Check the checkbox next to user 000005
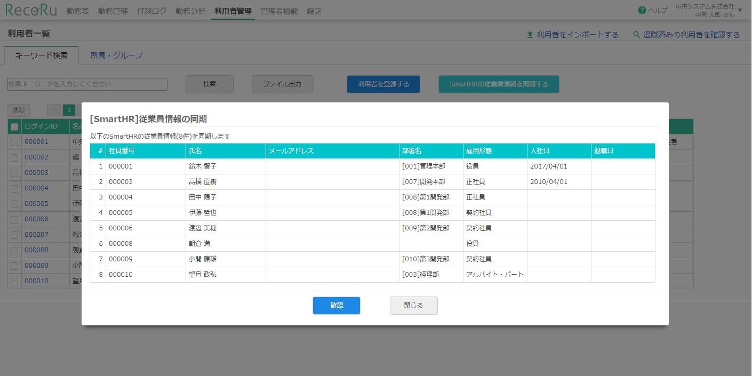Screen dimensions: 752x376 tap(14, 203)
